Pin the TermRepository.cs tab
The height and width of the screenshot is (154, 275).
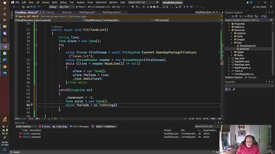[x=40, y=12]
